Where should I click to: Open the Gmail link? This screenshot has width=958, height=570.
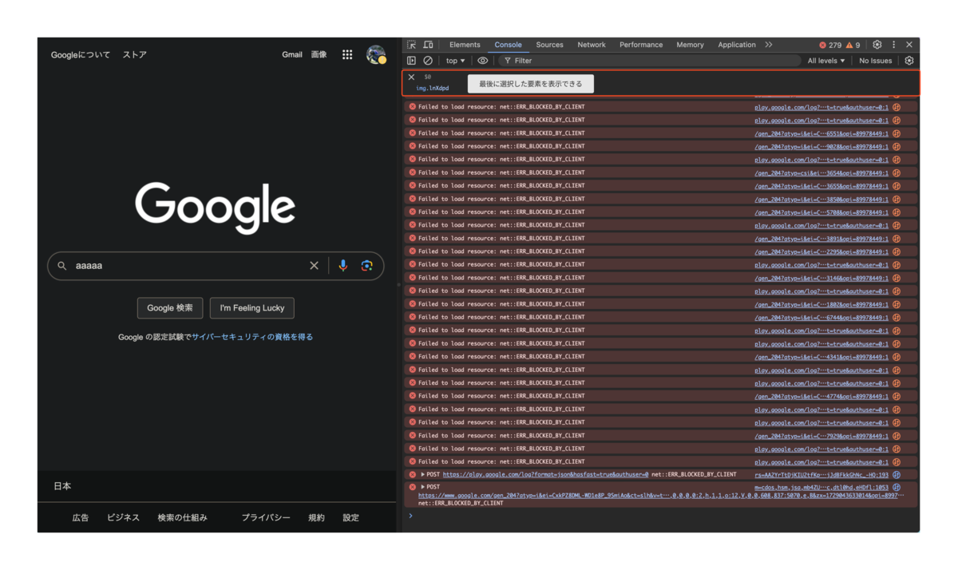pos(292,54)
